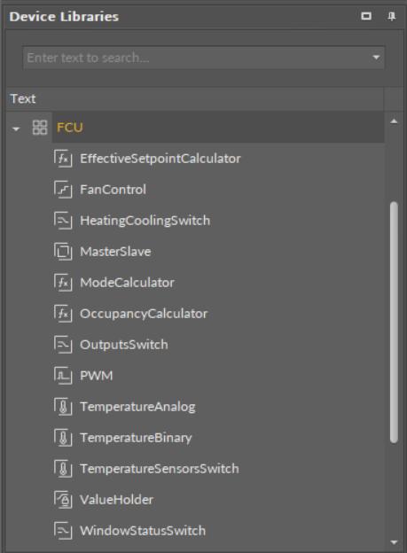407x553 pixels.
Task: Pin the Device Libraries panel
Action: pos(391,17)
